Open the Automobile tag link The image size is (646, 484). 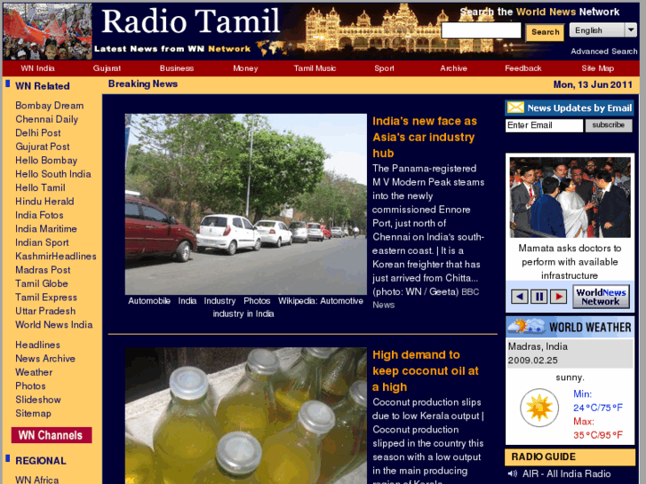(x=149, y=301)
